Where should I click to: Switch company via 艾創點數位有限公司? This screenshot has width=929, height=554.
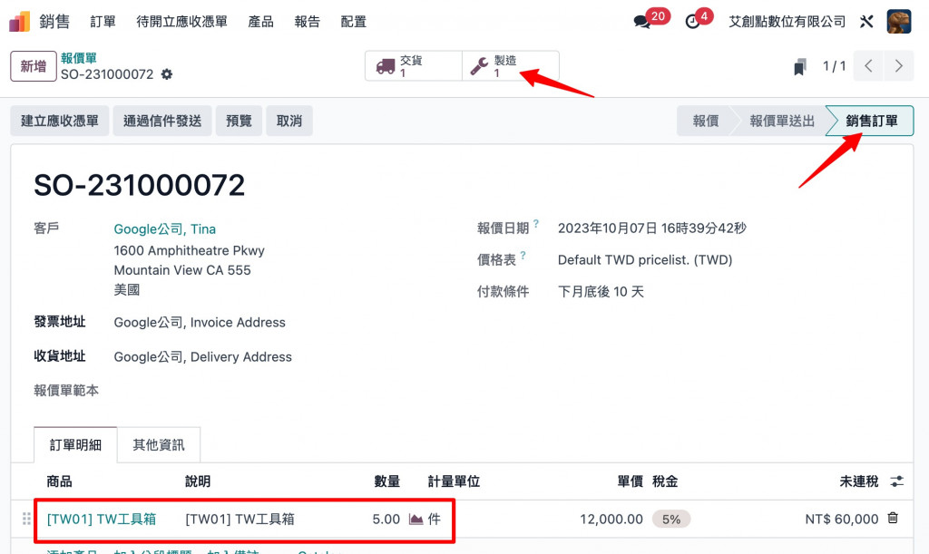tap(787, 22)
